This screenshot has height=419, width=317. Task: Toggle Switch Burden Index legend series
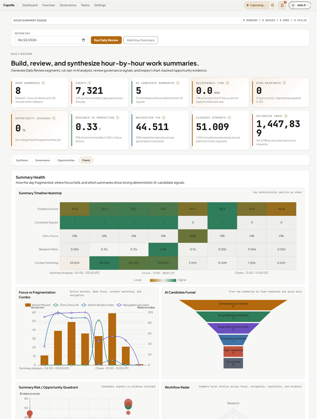coord(97,305)
